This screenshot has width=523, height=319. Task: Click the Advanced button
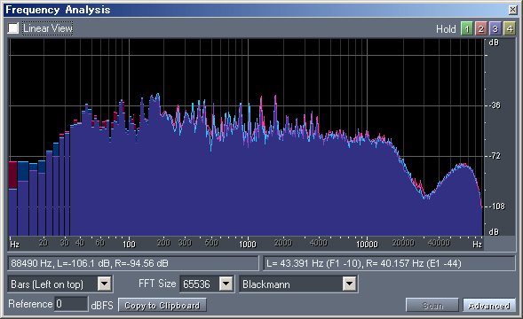tap(489, 306)
